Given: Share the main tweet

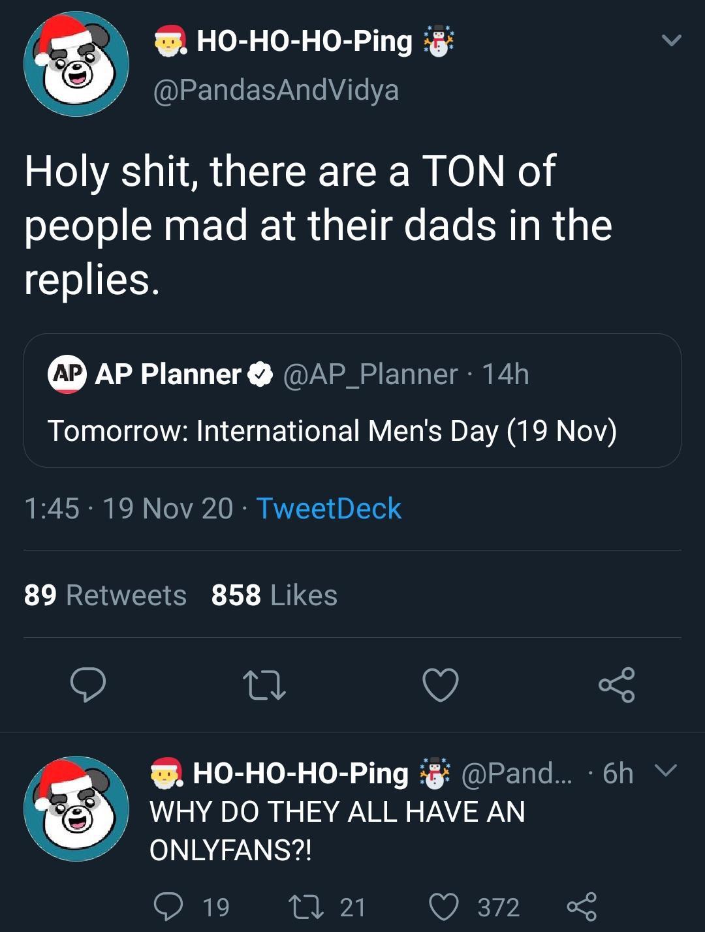Looking at the screenshot, I should pos(616,685).
